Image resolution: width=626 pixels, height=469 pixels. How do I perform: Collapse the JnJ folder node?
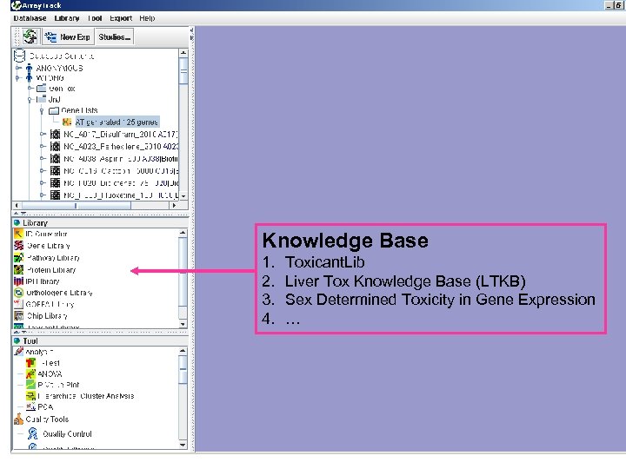point(30,99)
